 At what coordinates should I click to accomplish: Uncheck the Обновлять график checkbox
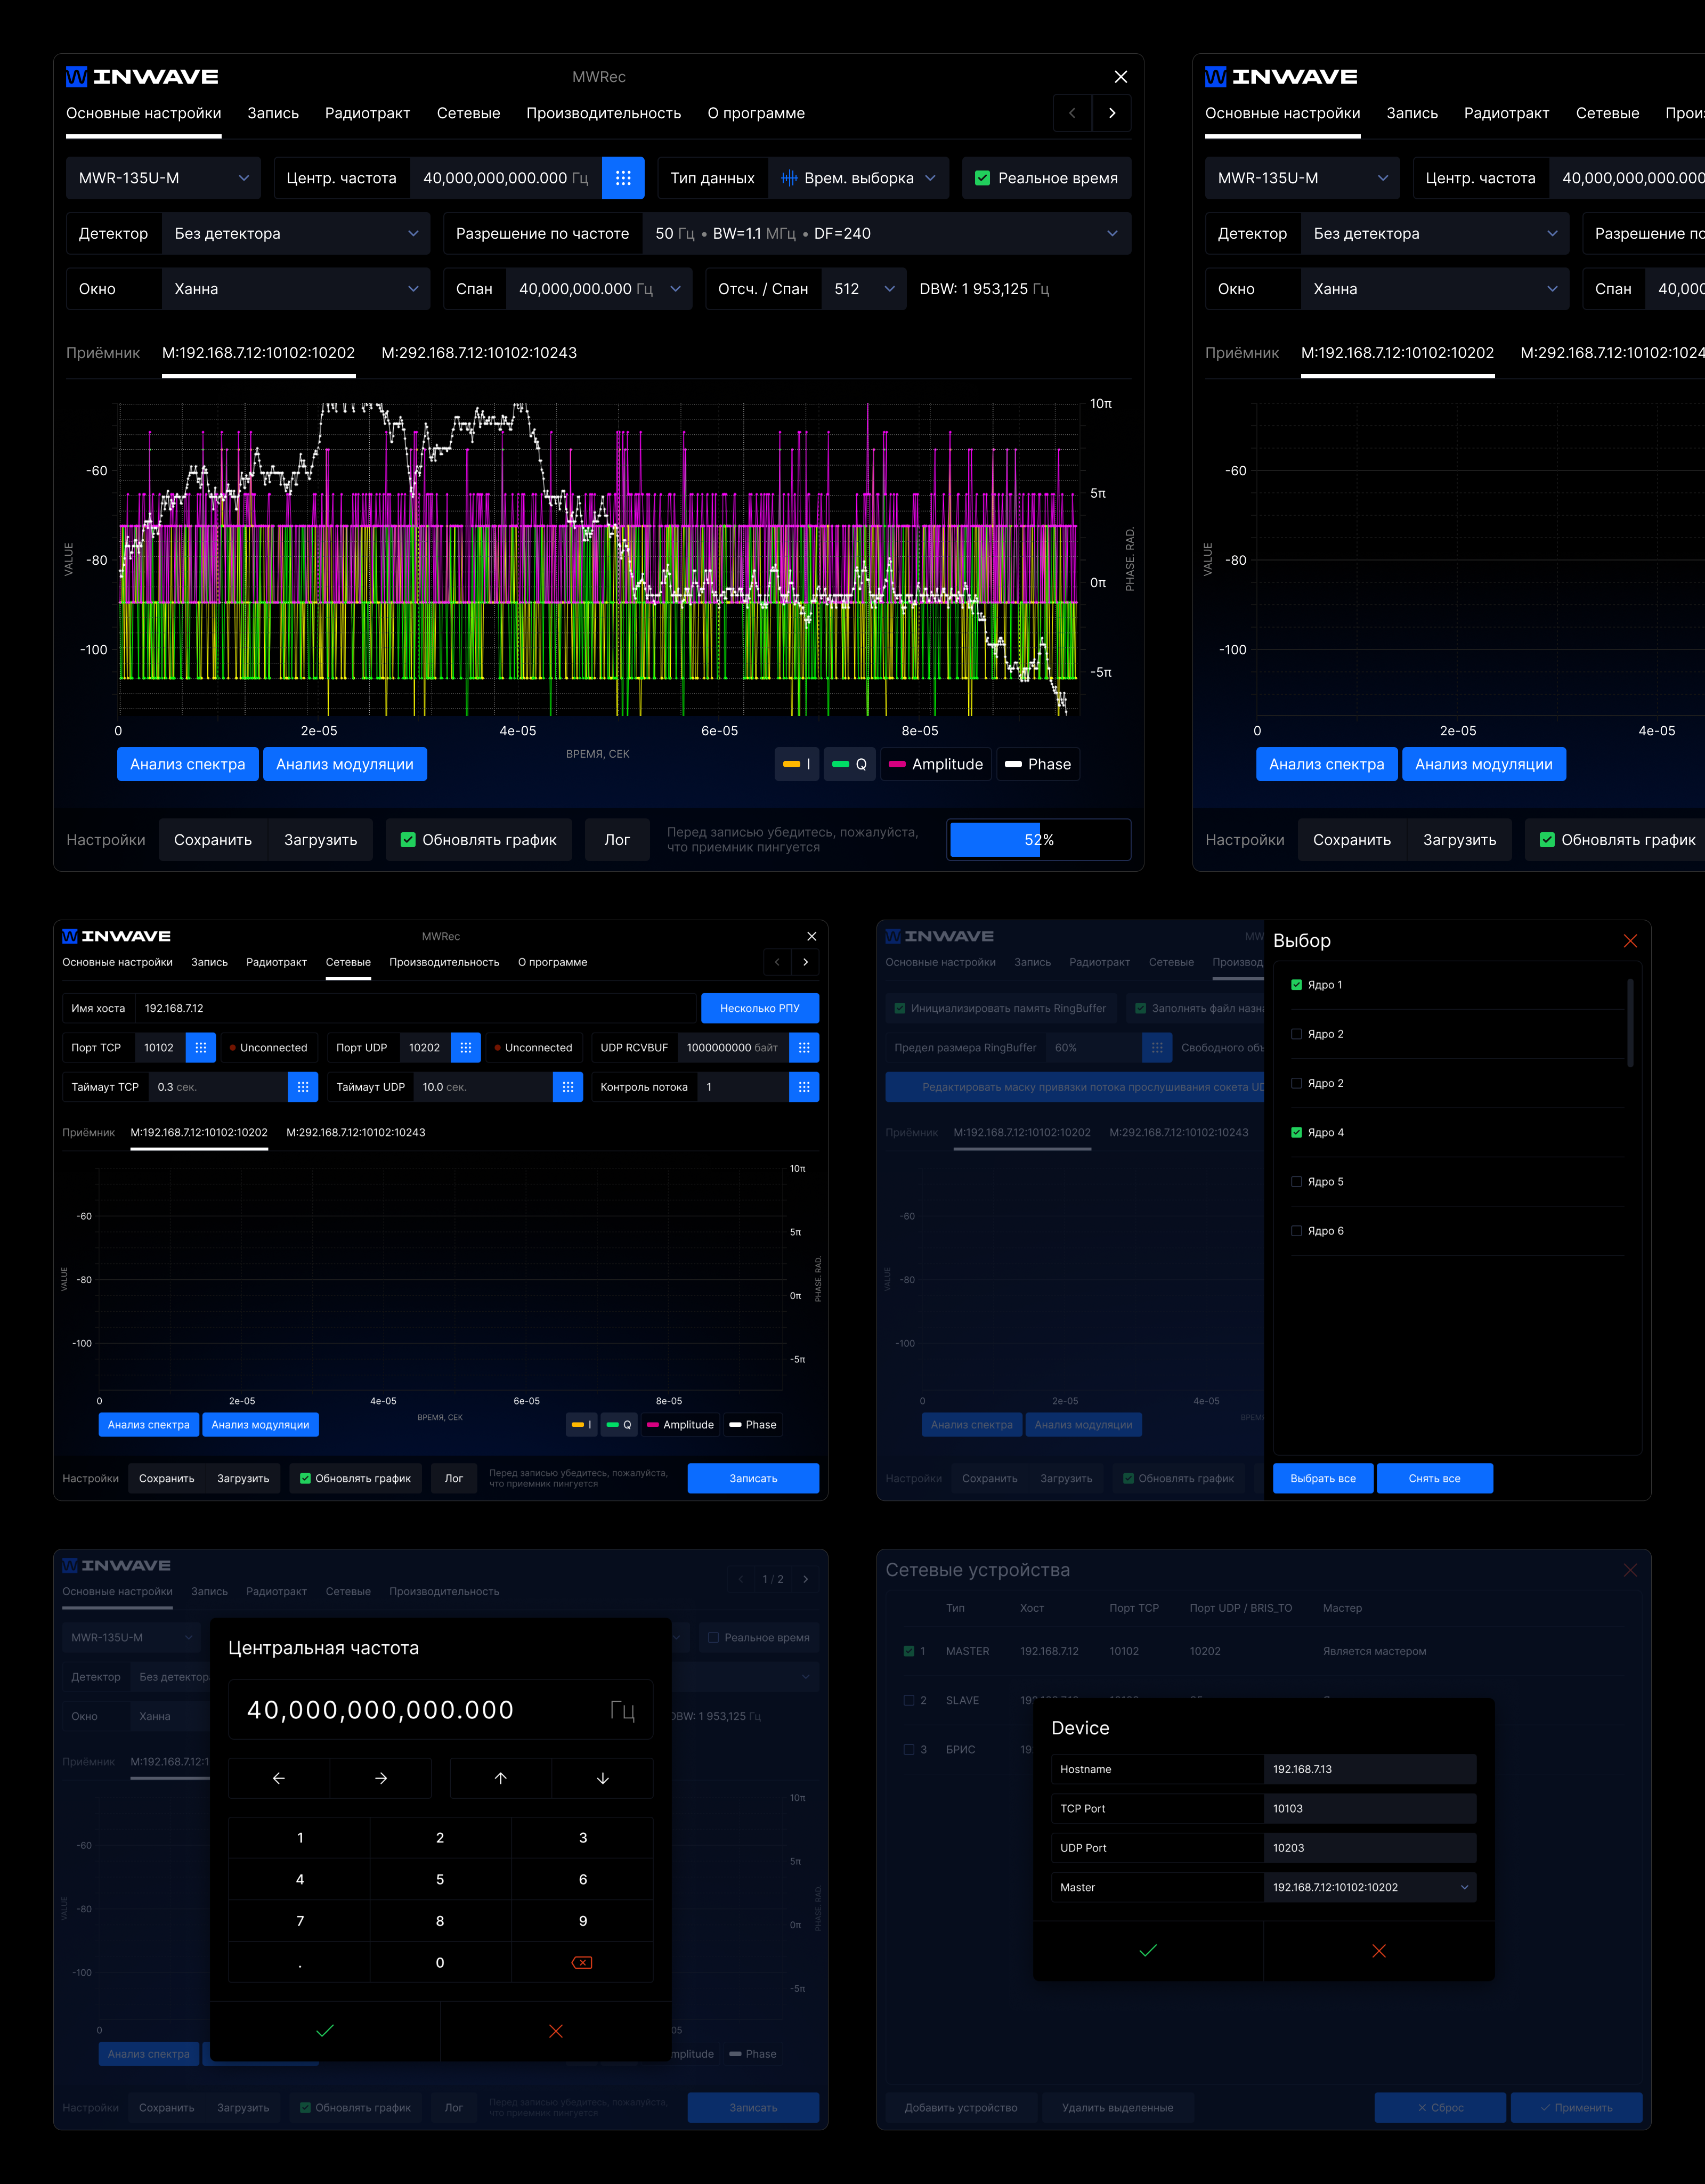pyautogui.click(x=407, y=840)
